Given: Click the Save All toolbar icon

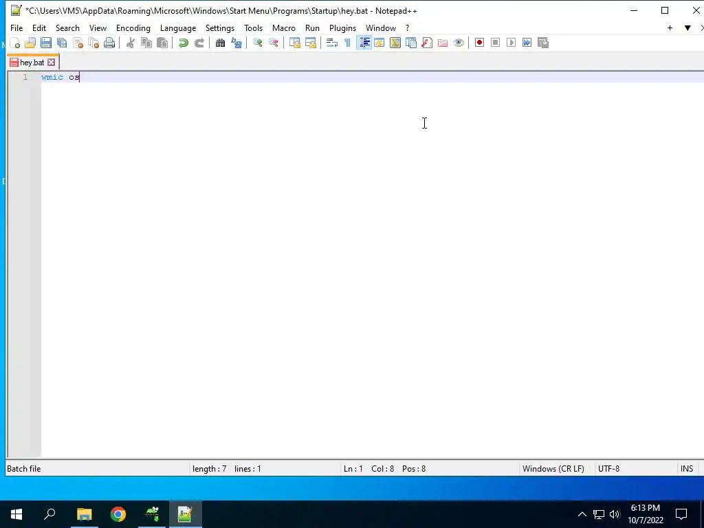Looking at the screenshot, I should coord(62,43).
